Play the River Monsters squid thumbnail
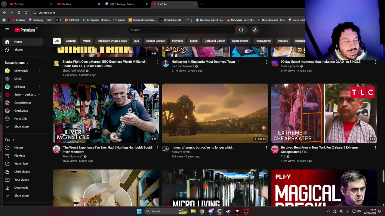 click(x=106, y=113)
